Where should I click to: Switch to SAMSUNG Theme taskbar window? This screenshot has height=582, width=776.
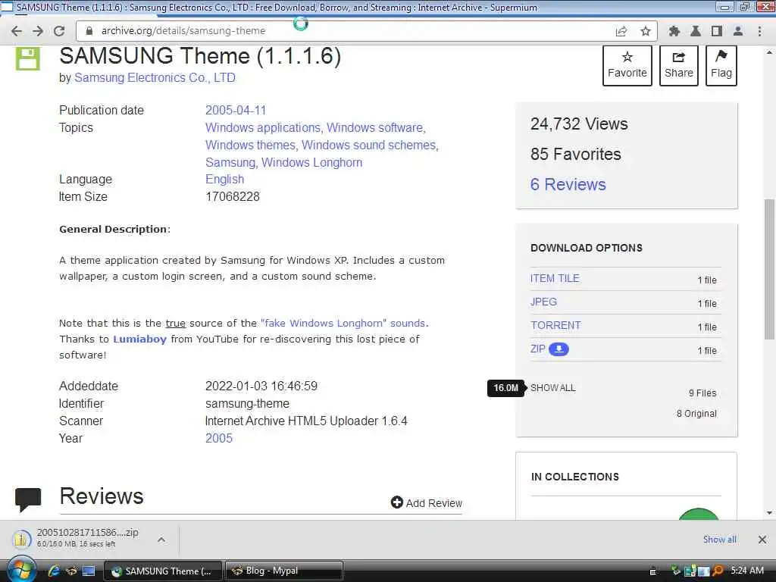click(x=164, y=571)
